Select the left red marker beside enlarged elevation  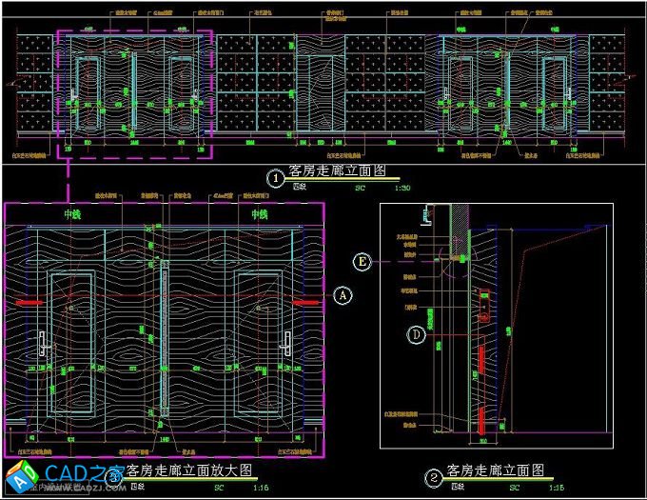tap(29, 301)
